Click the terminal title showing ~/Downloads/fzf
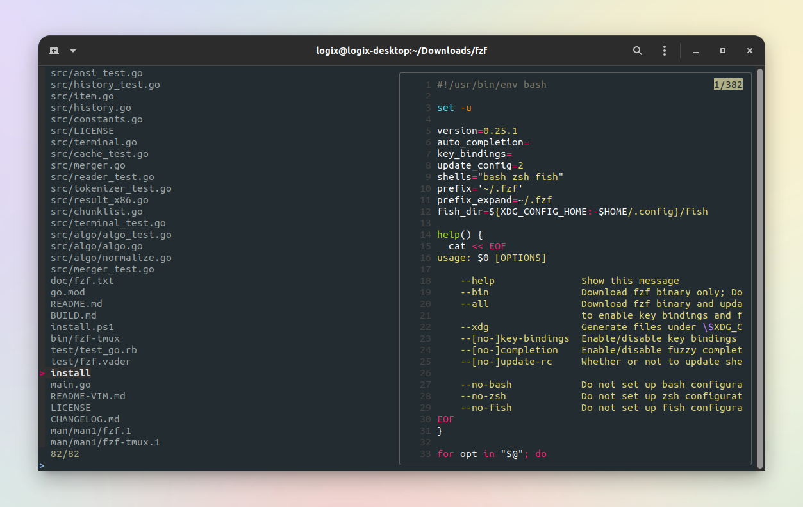Screen dimensions: 803x507 click(x=401, y=51)
